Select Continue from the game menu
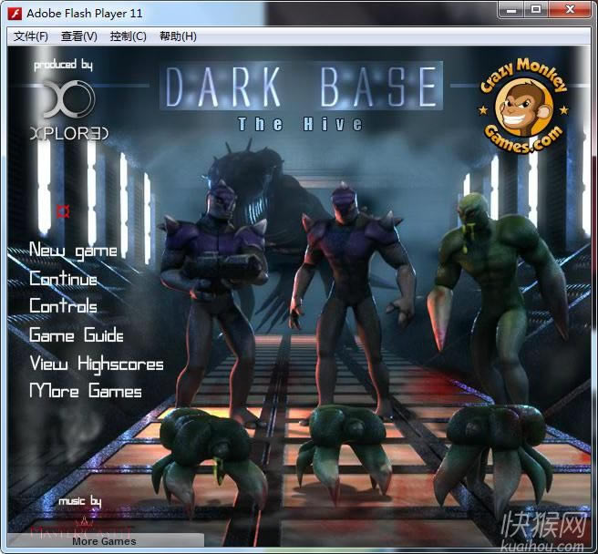 tap(63, 279)
